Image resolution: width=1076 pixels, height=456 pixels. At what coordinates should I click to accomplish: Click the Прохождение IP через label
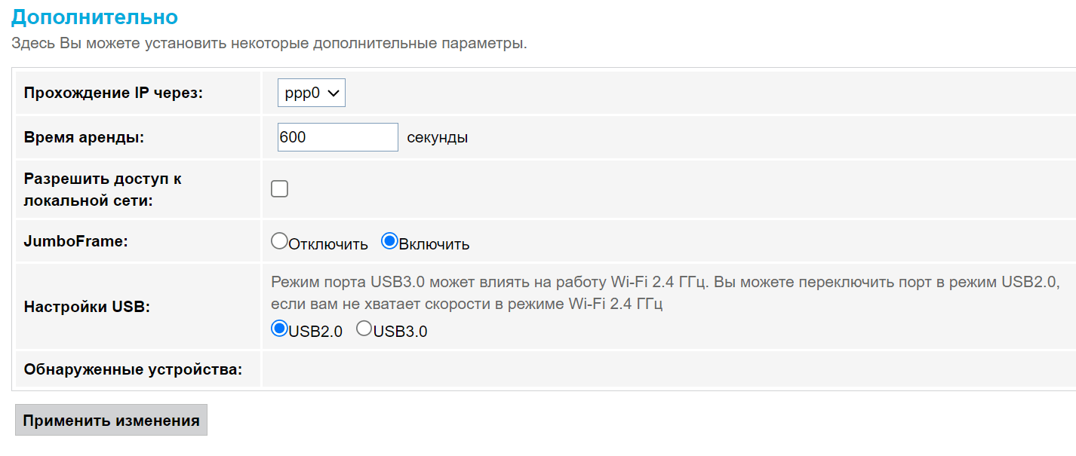coord(114,93)
